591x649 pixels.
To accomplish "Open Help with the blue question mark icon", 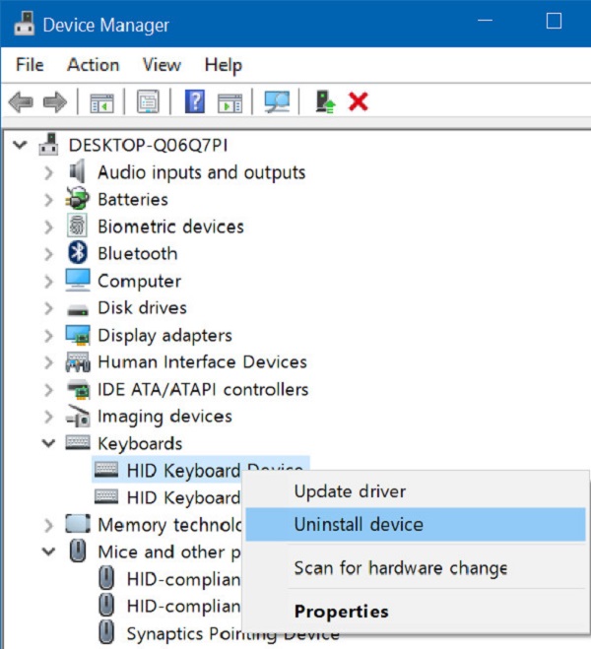I will (x=195, y=101).
